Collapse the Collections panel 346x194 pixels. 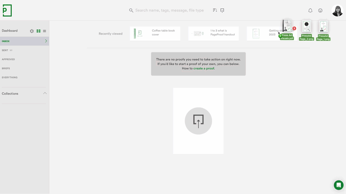click(45, 93)
